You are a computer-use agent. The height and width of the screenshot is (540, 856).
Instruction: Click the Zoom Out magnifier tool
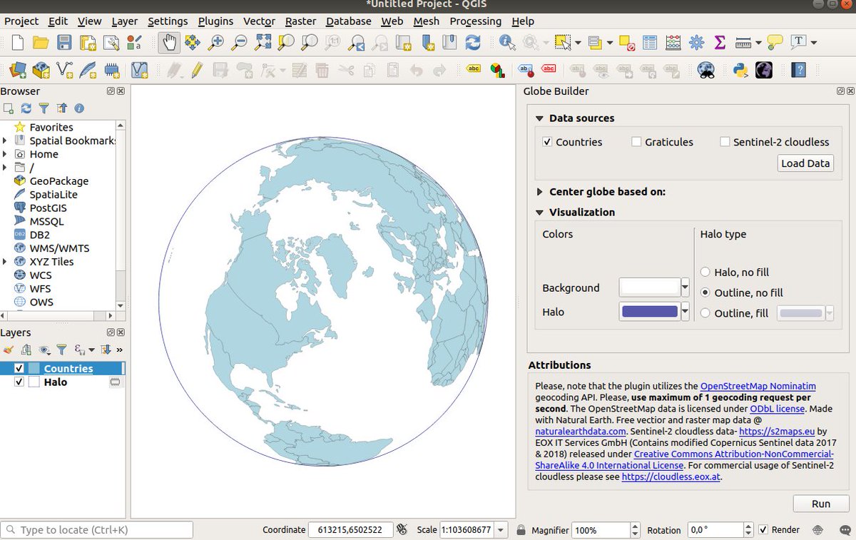pos(239,43)
